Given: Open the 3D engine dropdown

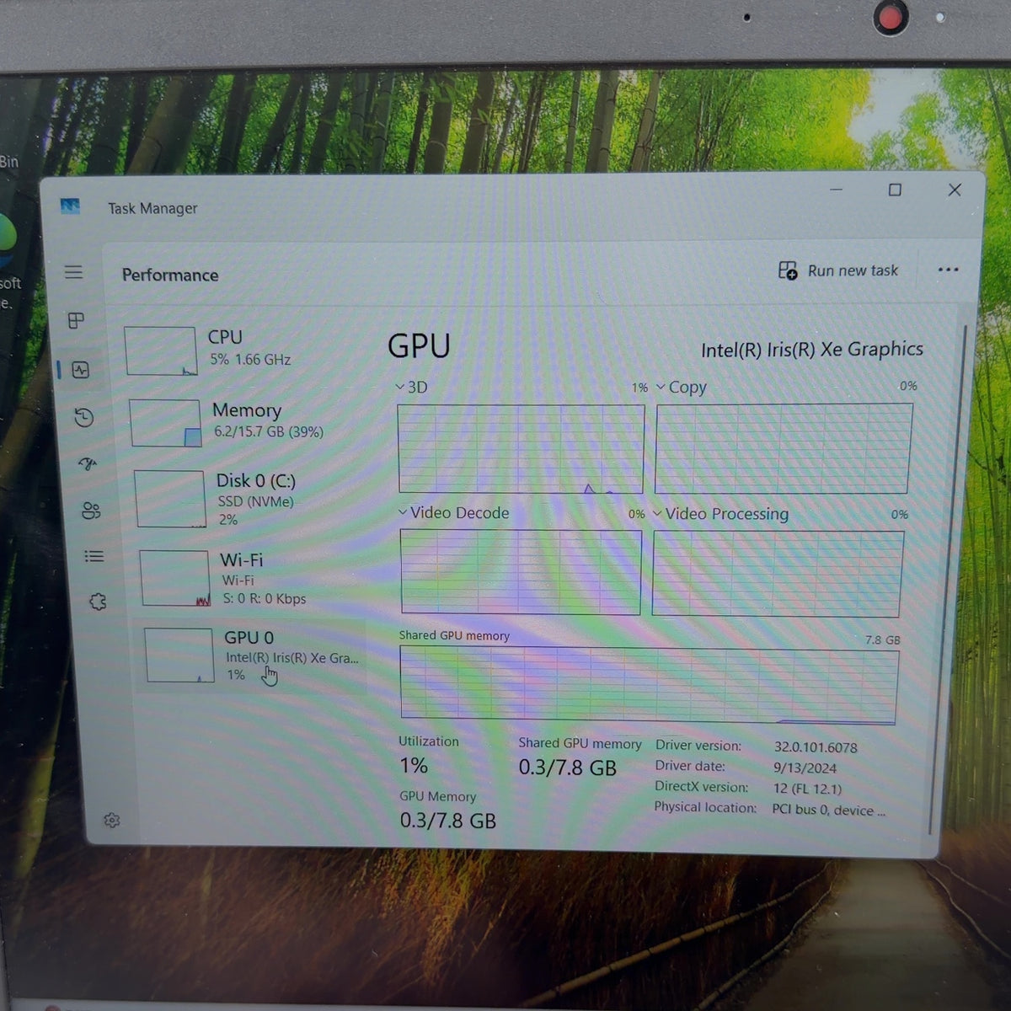Looking at the screenshot, I should click(x=412, y=388).
